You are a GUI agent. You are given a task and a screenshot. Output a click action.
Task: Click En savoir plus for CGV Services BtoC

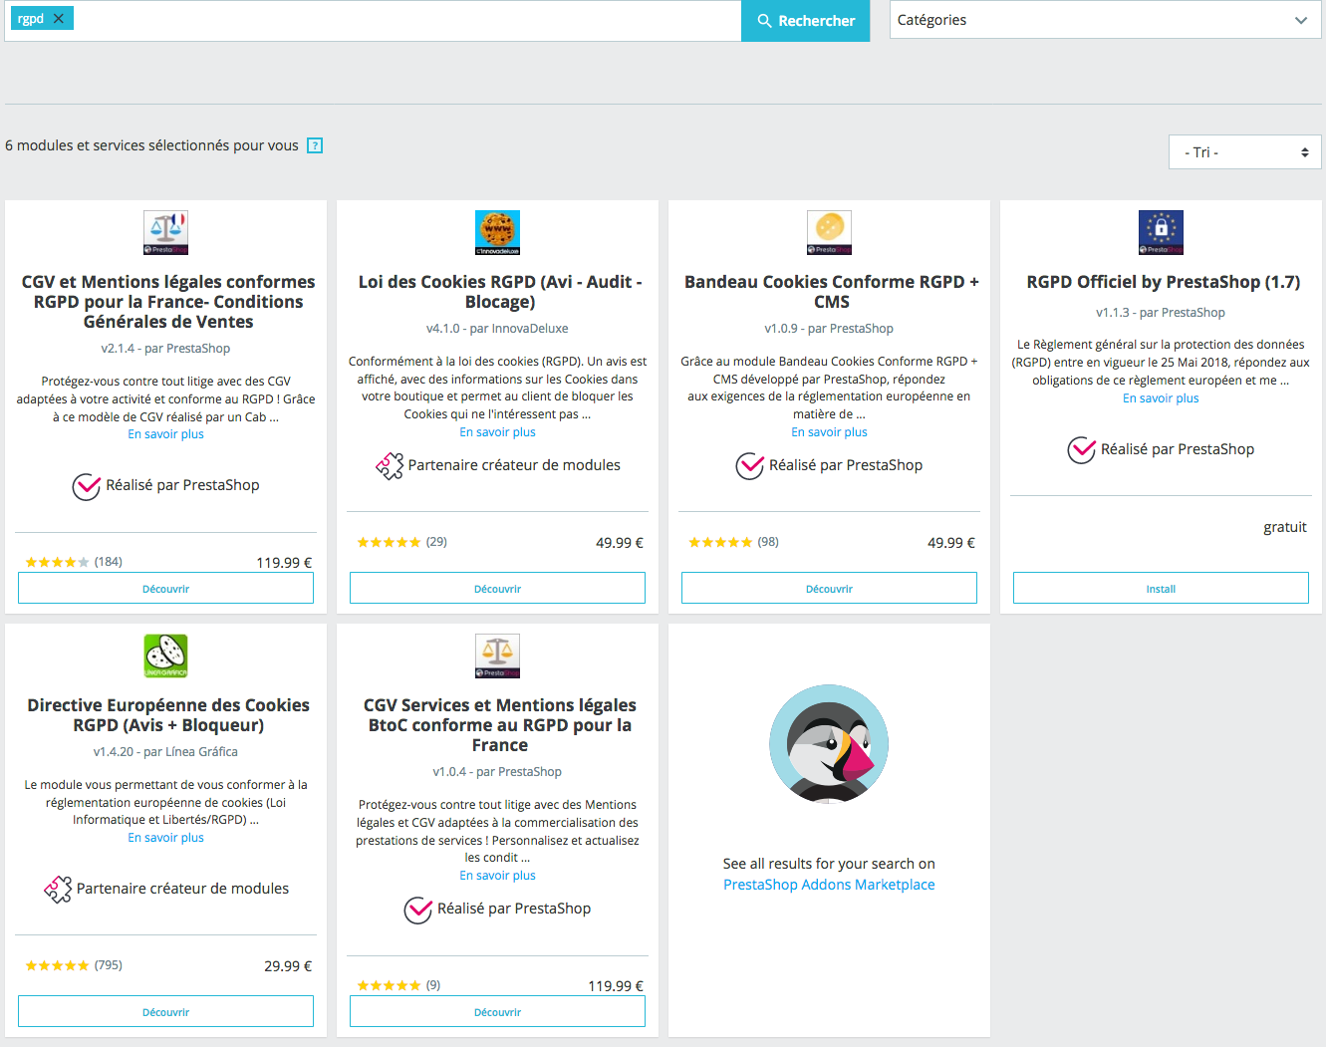tap(497, 876)
